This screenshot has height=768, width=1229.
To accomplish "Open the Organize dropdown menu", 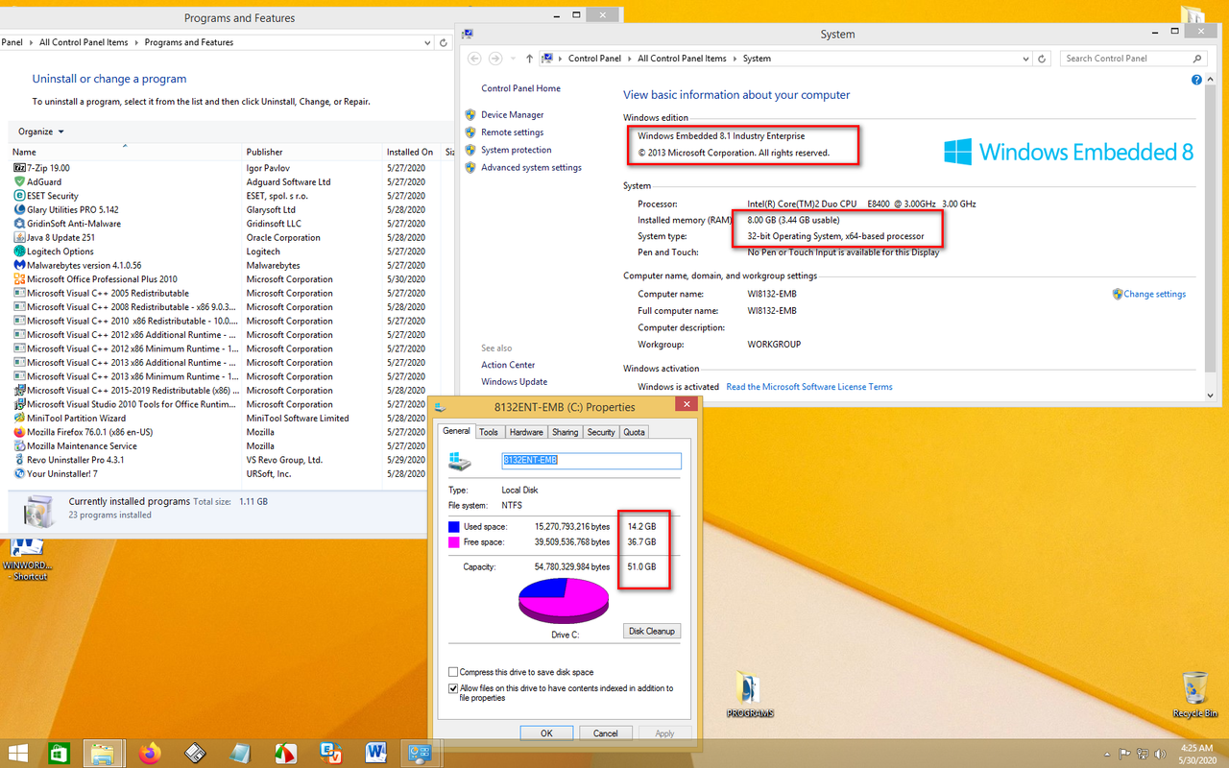I will coord(41,132).
